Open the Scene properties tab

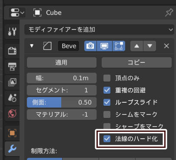pos(12,98)
